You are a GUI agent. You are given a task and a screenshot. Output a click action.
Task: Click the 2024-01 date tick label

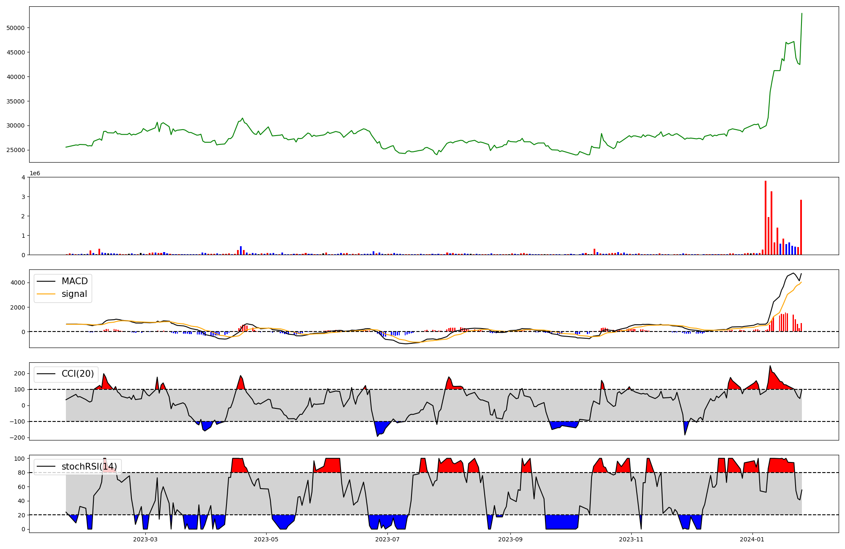752,539
